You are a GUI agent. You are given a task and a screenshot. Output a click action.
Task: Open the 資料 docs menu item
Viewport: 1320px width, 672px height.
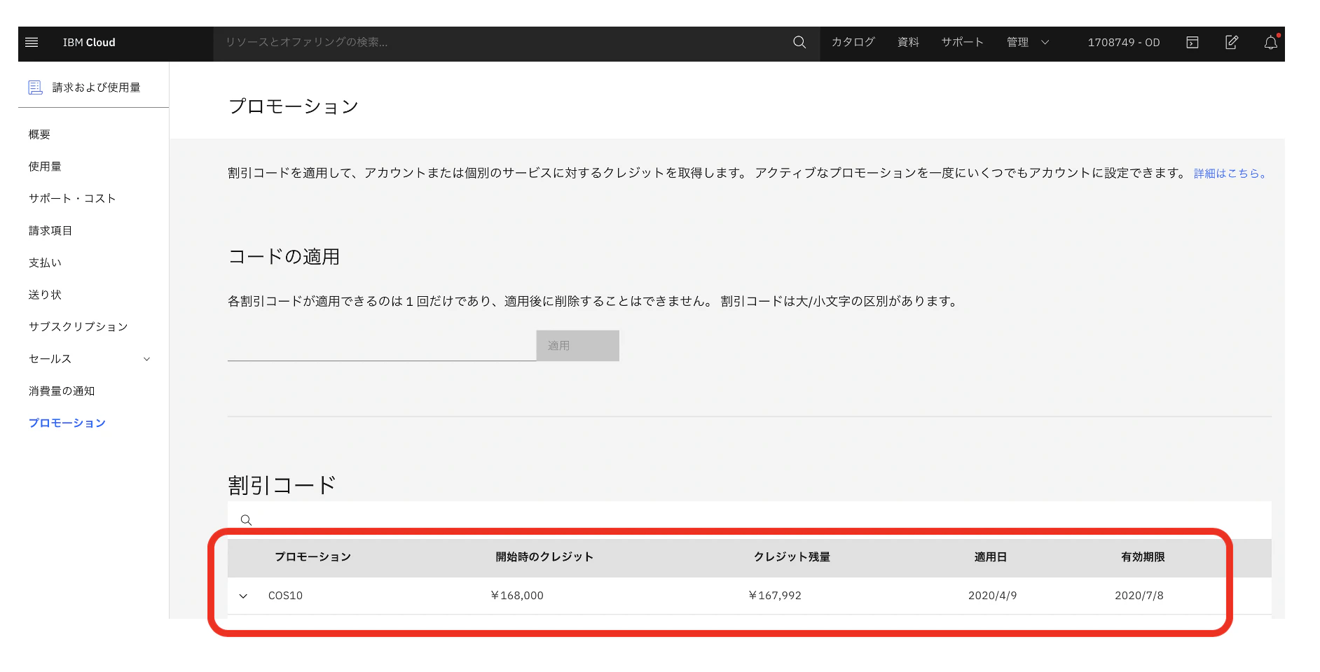point(908,43)
